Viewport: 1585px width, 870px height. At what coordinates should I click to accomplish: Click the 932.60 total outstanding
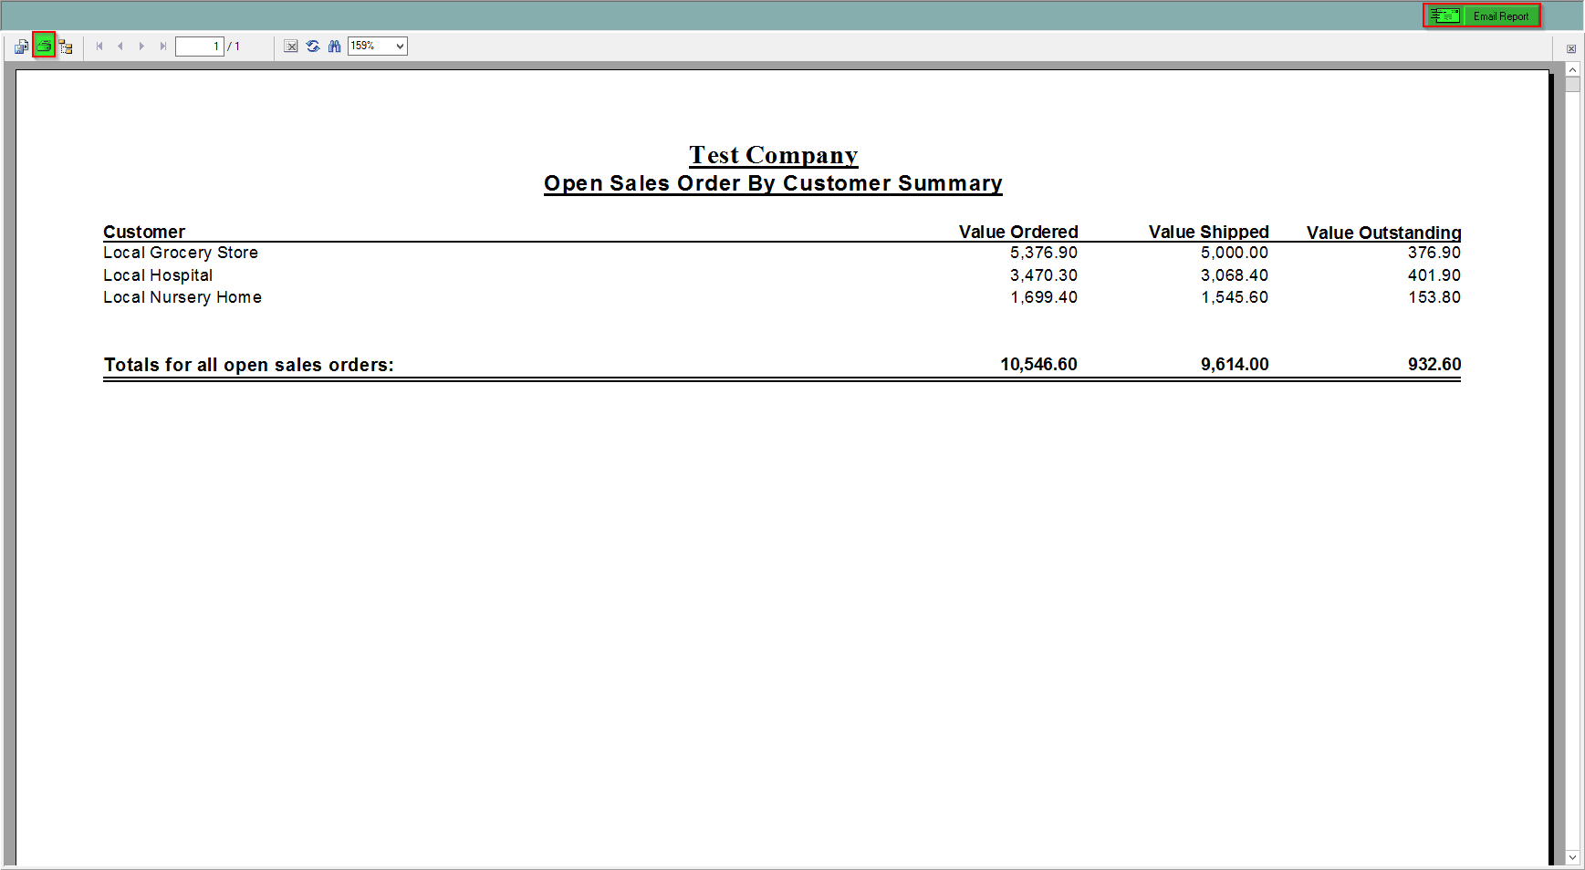click(x=1434, y=364)
